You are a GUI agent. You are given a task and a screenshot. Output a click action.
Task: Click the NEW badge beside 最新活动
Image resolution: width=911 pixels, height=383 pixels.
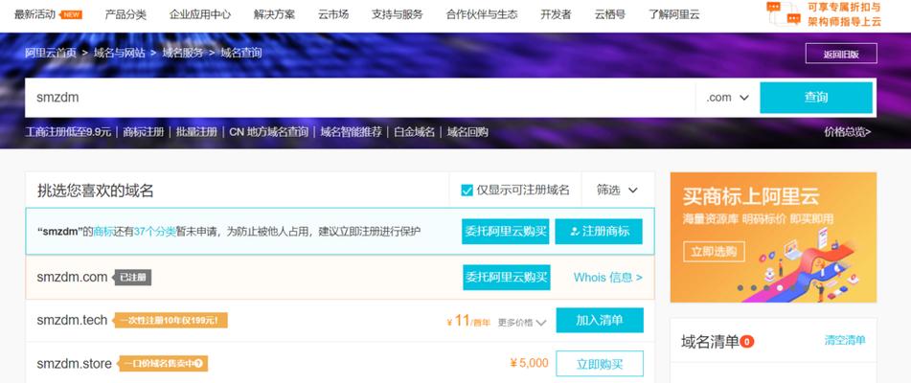(x=72, y=14)
